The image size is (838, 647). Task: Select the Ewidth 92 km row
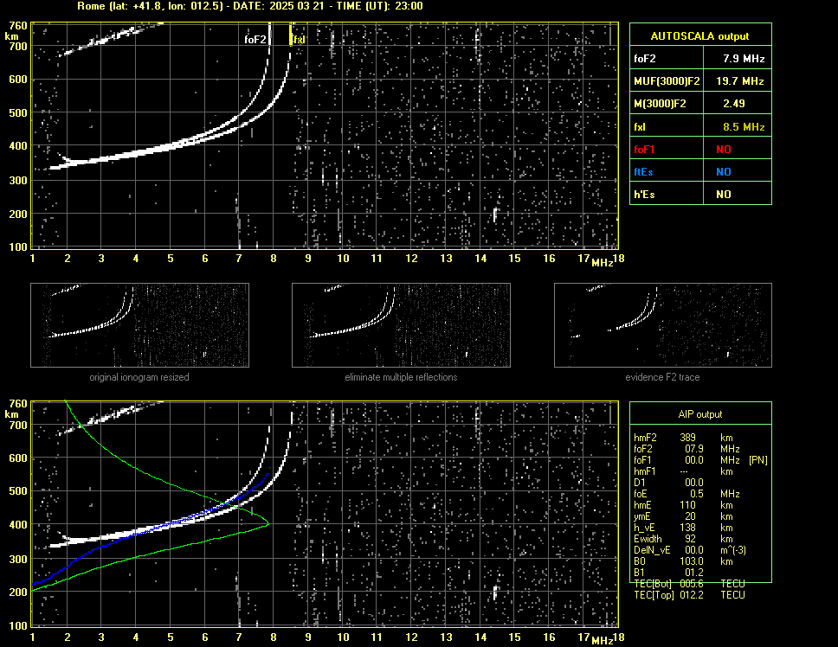click(x=684, y=538)
